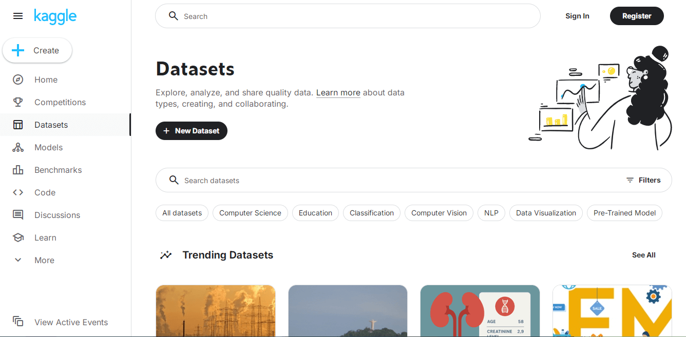Image resolution: width=686 pixels, height=337 pixels.
Task: Open Benchmarks using its chart icon
Action: [x=17, y=170]
